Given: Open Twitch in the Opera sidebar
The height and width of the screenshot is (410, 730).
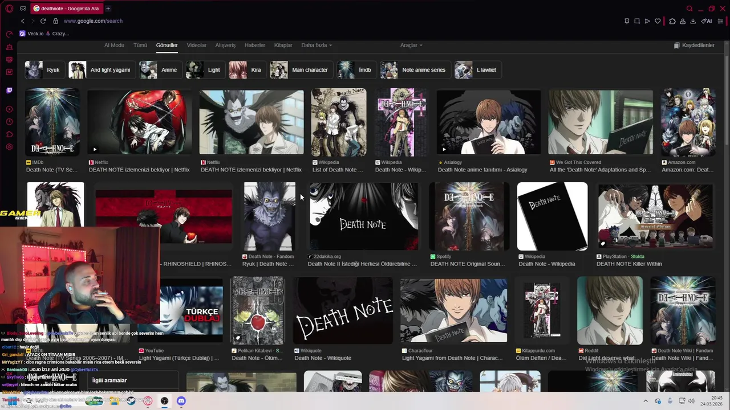Looking at the screenshot, I should 9,90.
